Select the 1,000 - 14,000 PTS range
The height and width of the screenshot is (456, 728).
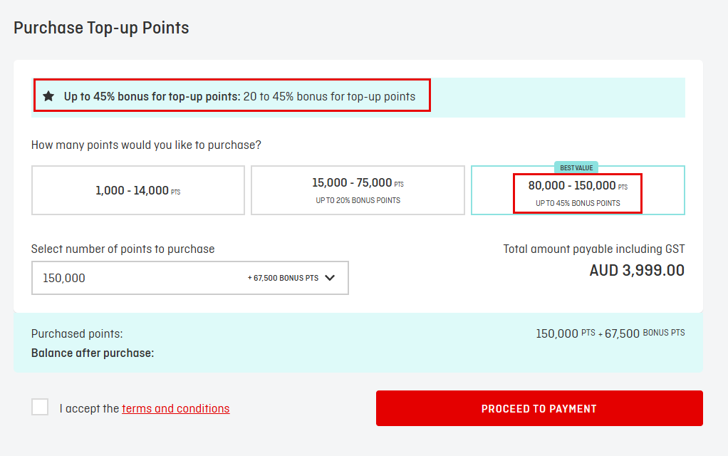[x=138, y=190]
